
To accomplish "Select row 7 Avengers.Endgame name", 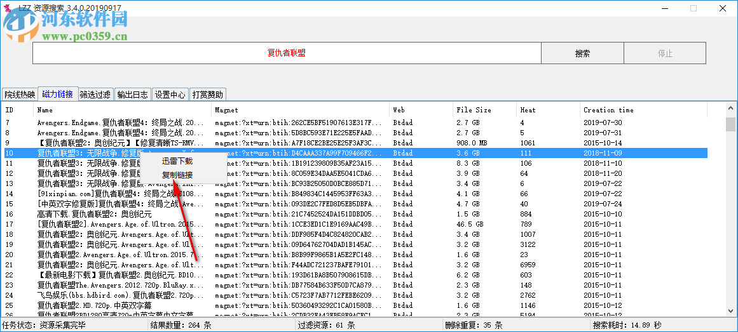I will (x=121, y=123).
